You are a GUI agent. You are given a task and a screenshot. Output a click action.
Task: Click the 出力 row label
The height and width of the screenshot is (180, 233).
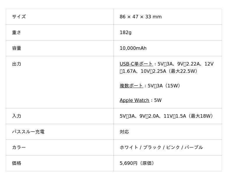pos(17,64)
